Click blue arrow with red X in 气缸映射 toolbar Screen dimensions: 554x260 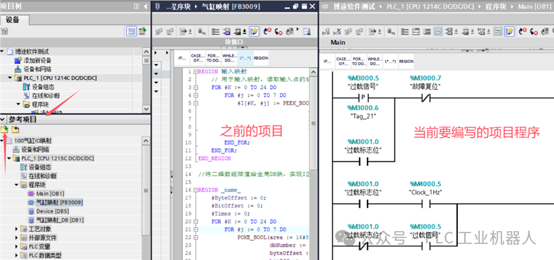tap(267, 31)
